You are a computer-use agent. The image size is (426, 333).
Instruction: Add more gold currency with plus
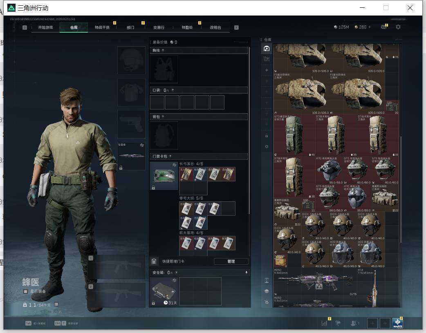(x=370, y=27)
